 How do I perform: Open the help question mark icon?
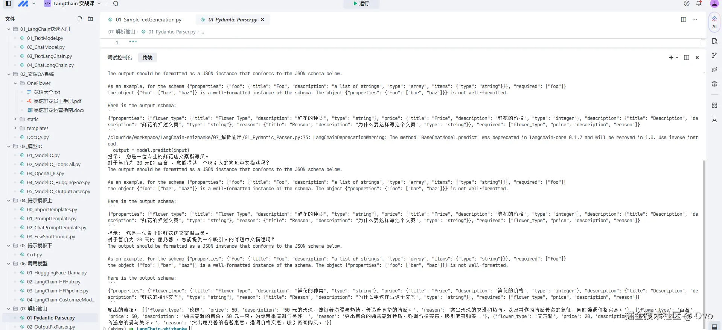tap(687, 3)
